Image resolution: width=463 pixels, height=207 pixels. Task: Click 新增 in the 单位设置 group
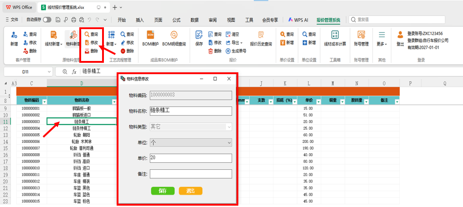click(309, 42)
